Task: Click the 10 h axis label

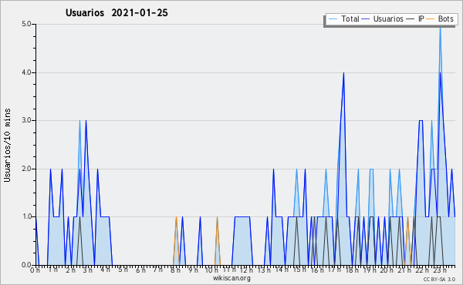Action: pyautogui.click(x=211, y=270)
